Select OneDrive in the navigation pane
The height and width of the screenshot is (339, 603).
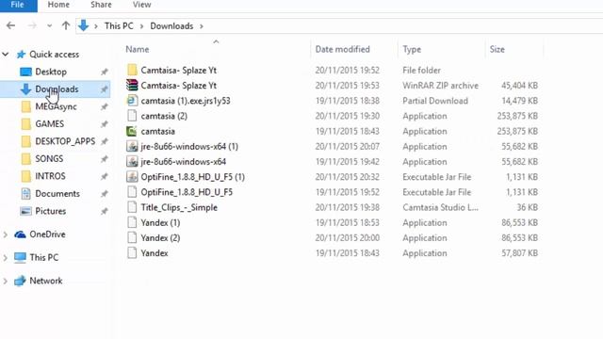point(47,234)
